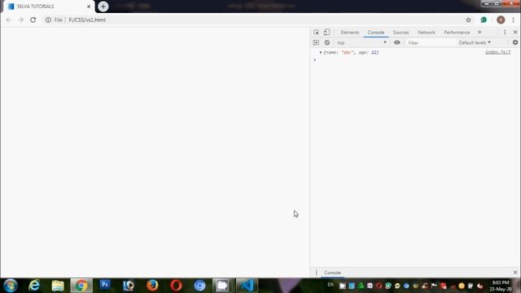Switch to Visual Studio Code in the taskbar
Image resolution: width=521 pixels, height=293 pixels.
click(x=247, y=286)
